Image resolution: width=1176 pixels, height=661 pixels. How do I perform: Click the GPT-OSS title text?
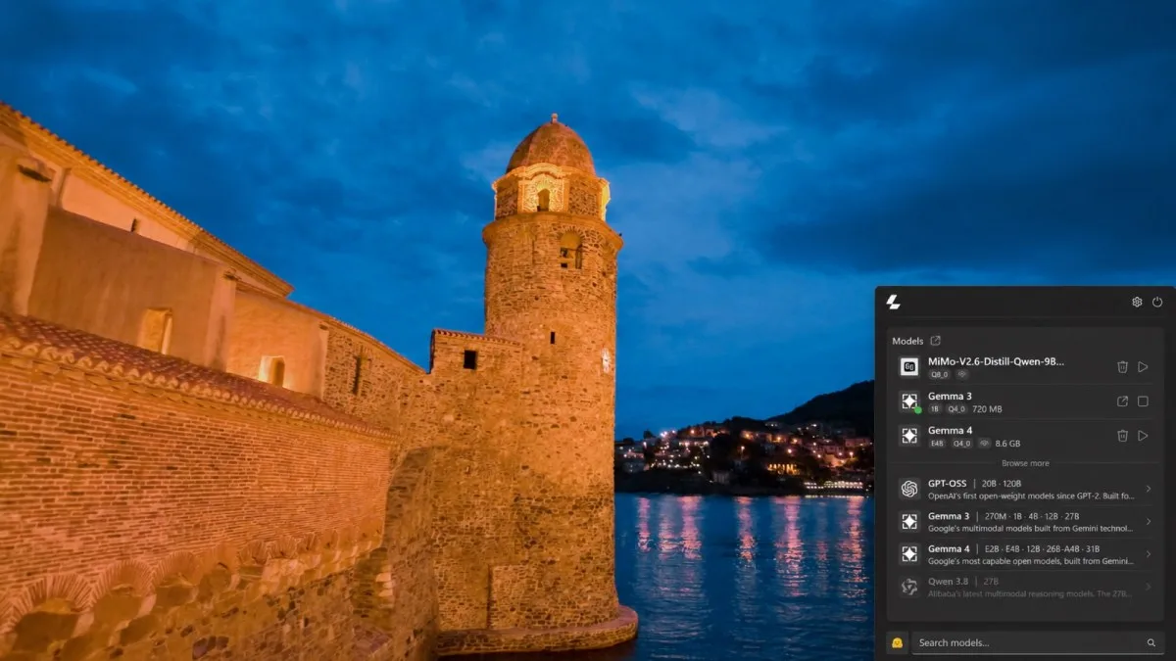coord(950,483)
